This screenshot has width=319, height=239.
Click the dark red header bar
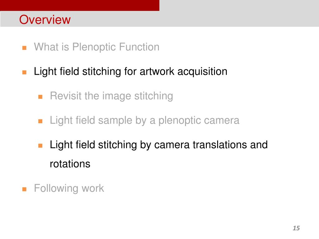(80, 5)
